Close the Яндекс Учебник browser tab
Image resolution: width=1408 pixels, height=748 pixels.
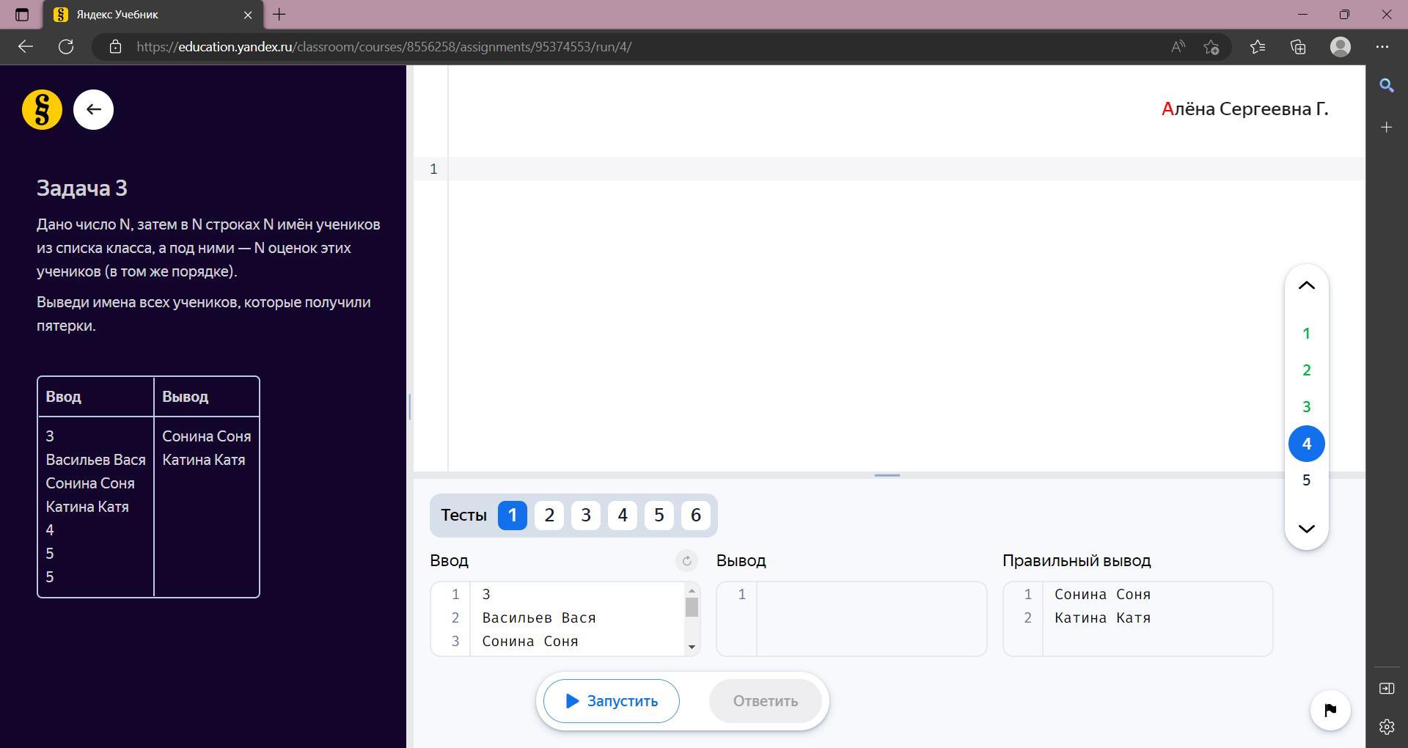pyautogui.click(x=248, y=15)
